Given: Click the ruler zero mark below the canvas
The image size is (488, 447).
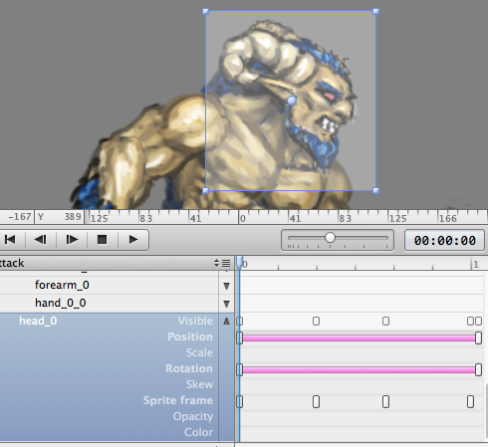Looking at the screenshot, I should coord(242,218).
